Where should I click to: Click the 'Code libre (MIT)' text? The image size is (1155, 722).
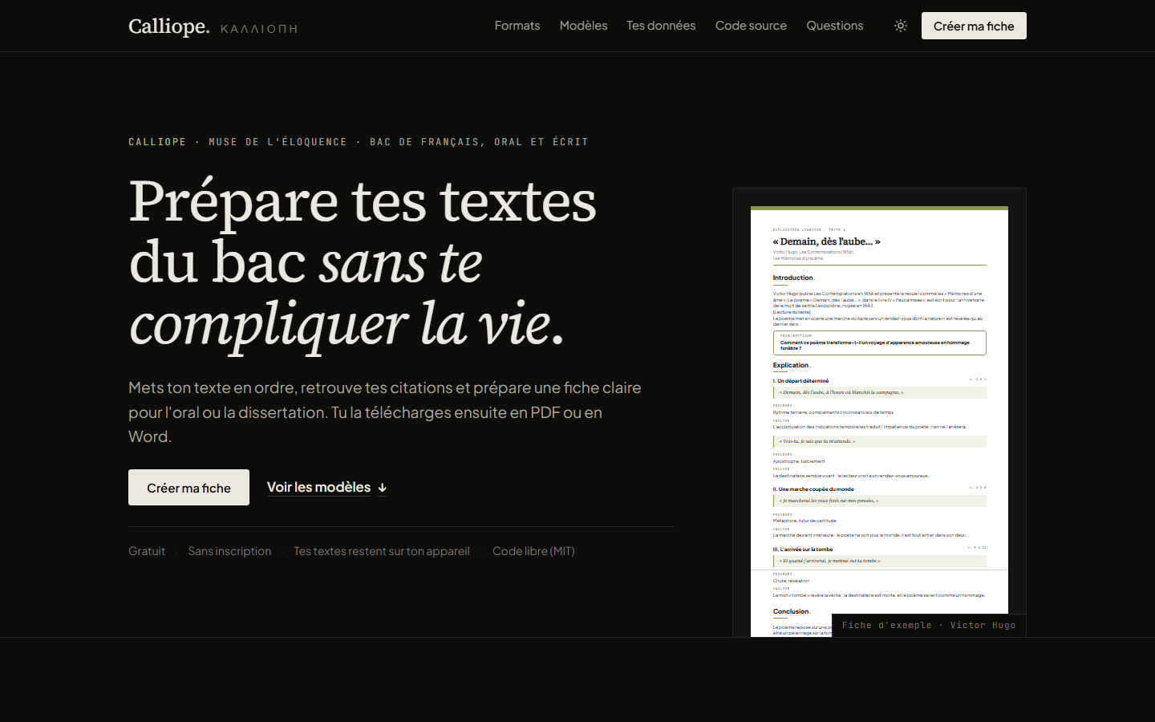(533, 551)
